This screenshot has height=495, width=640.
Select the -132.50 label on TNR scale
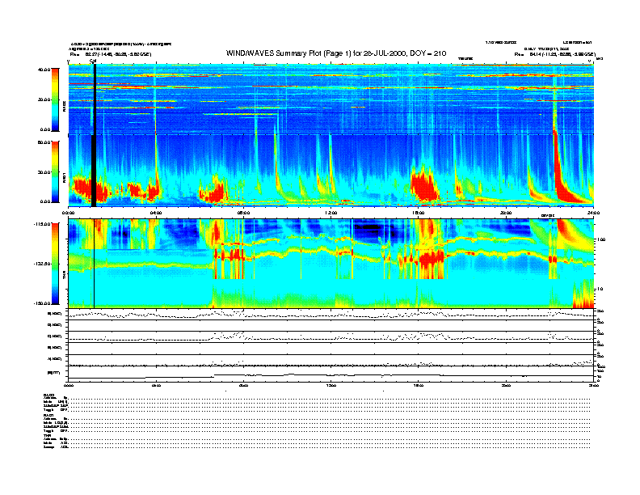point(42,264)
